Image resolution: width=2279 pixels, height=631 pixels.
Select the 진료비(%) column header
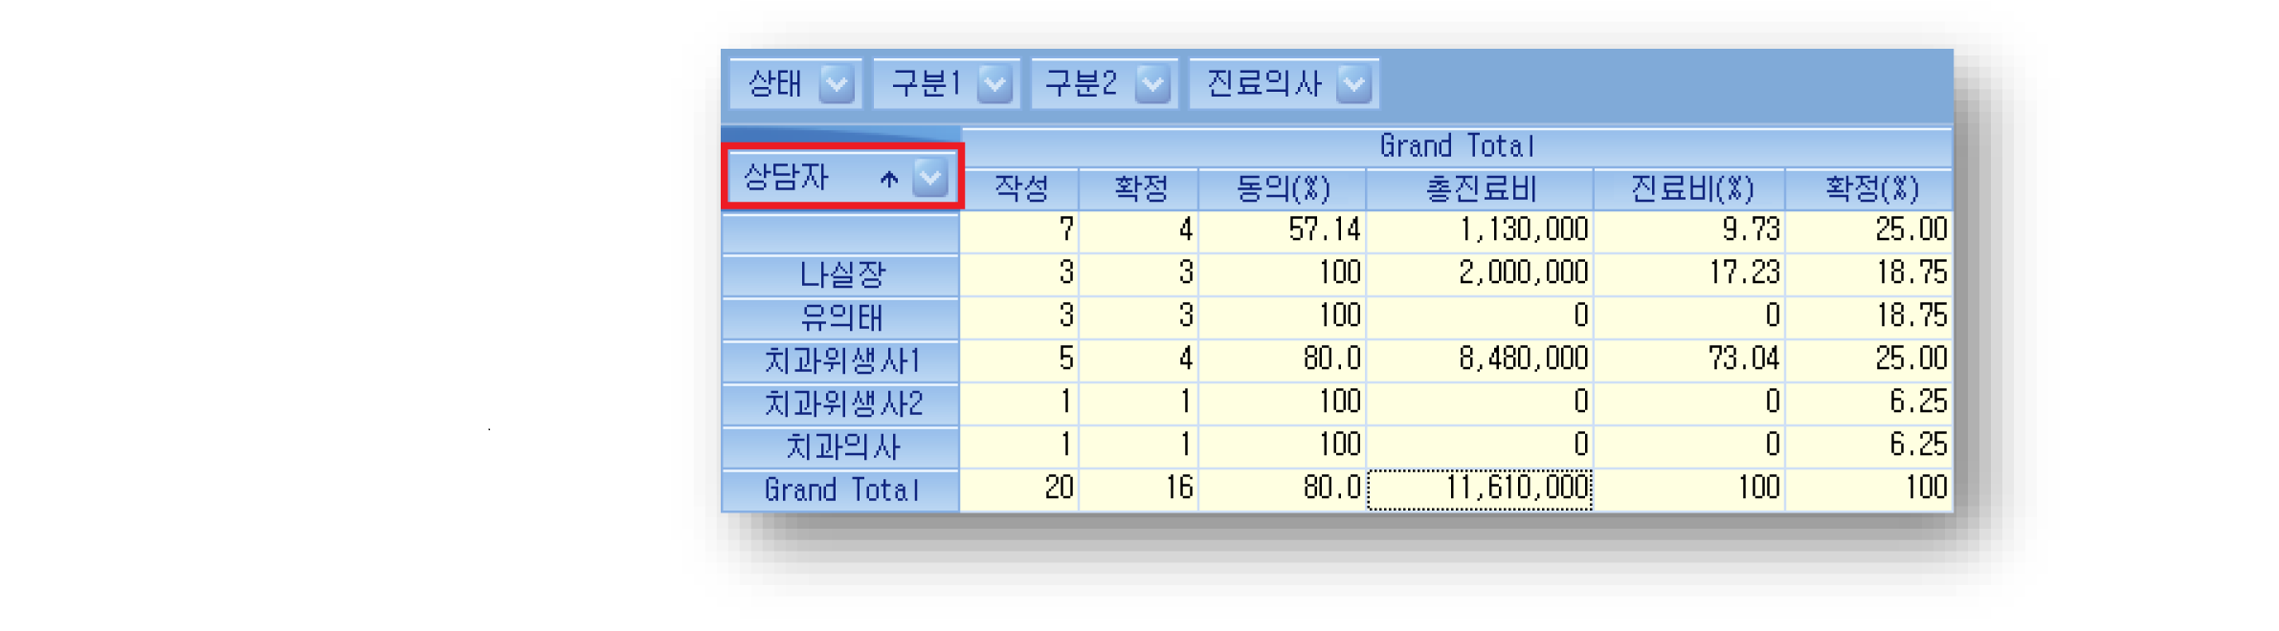point(1690,188)
